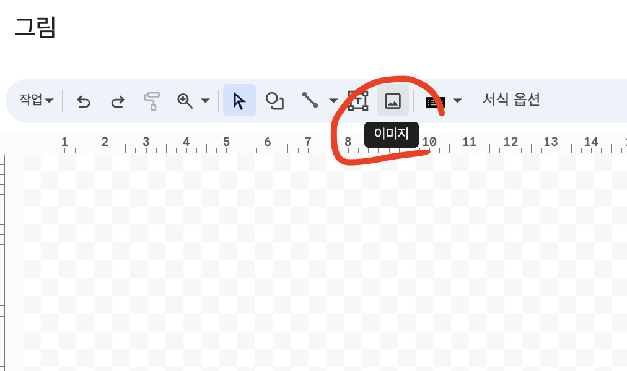Open the input tools dropdown arrow

tap(457, 101)
